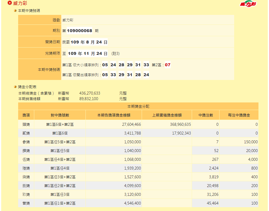Click the 伍獎 prize total 1,068,000
The width and height of the screenshot is (269, 211).
pyautogui.click(x=133, y=160)
